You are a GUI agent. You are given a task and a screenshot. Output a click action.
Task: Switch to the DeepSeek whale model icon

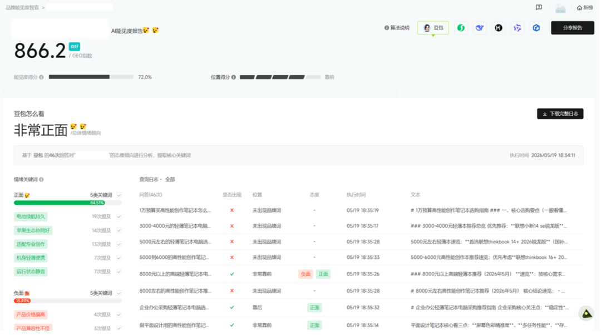(x=480, y=28)
